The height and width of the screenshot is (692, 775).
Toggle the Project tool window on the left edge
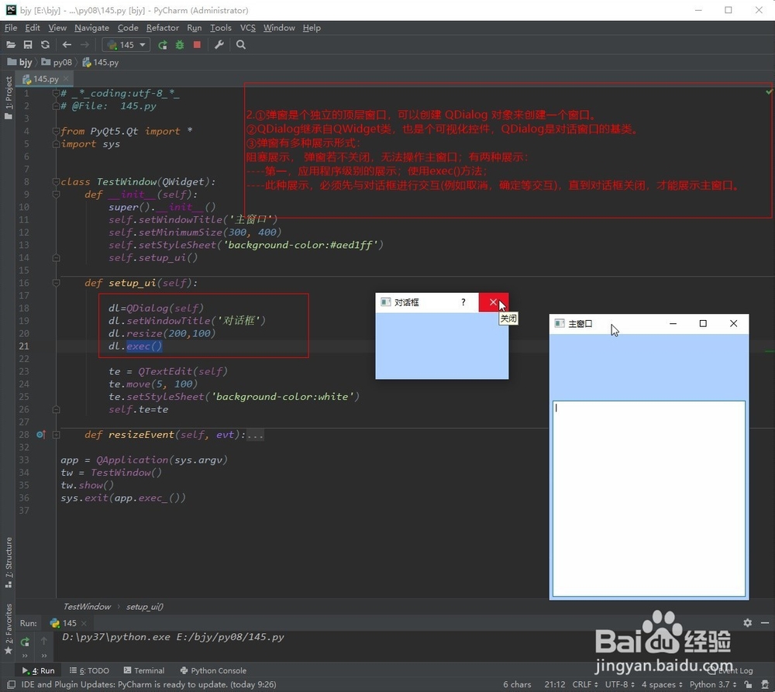tap(9, 98)
